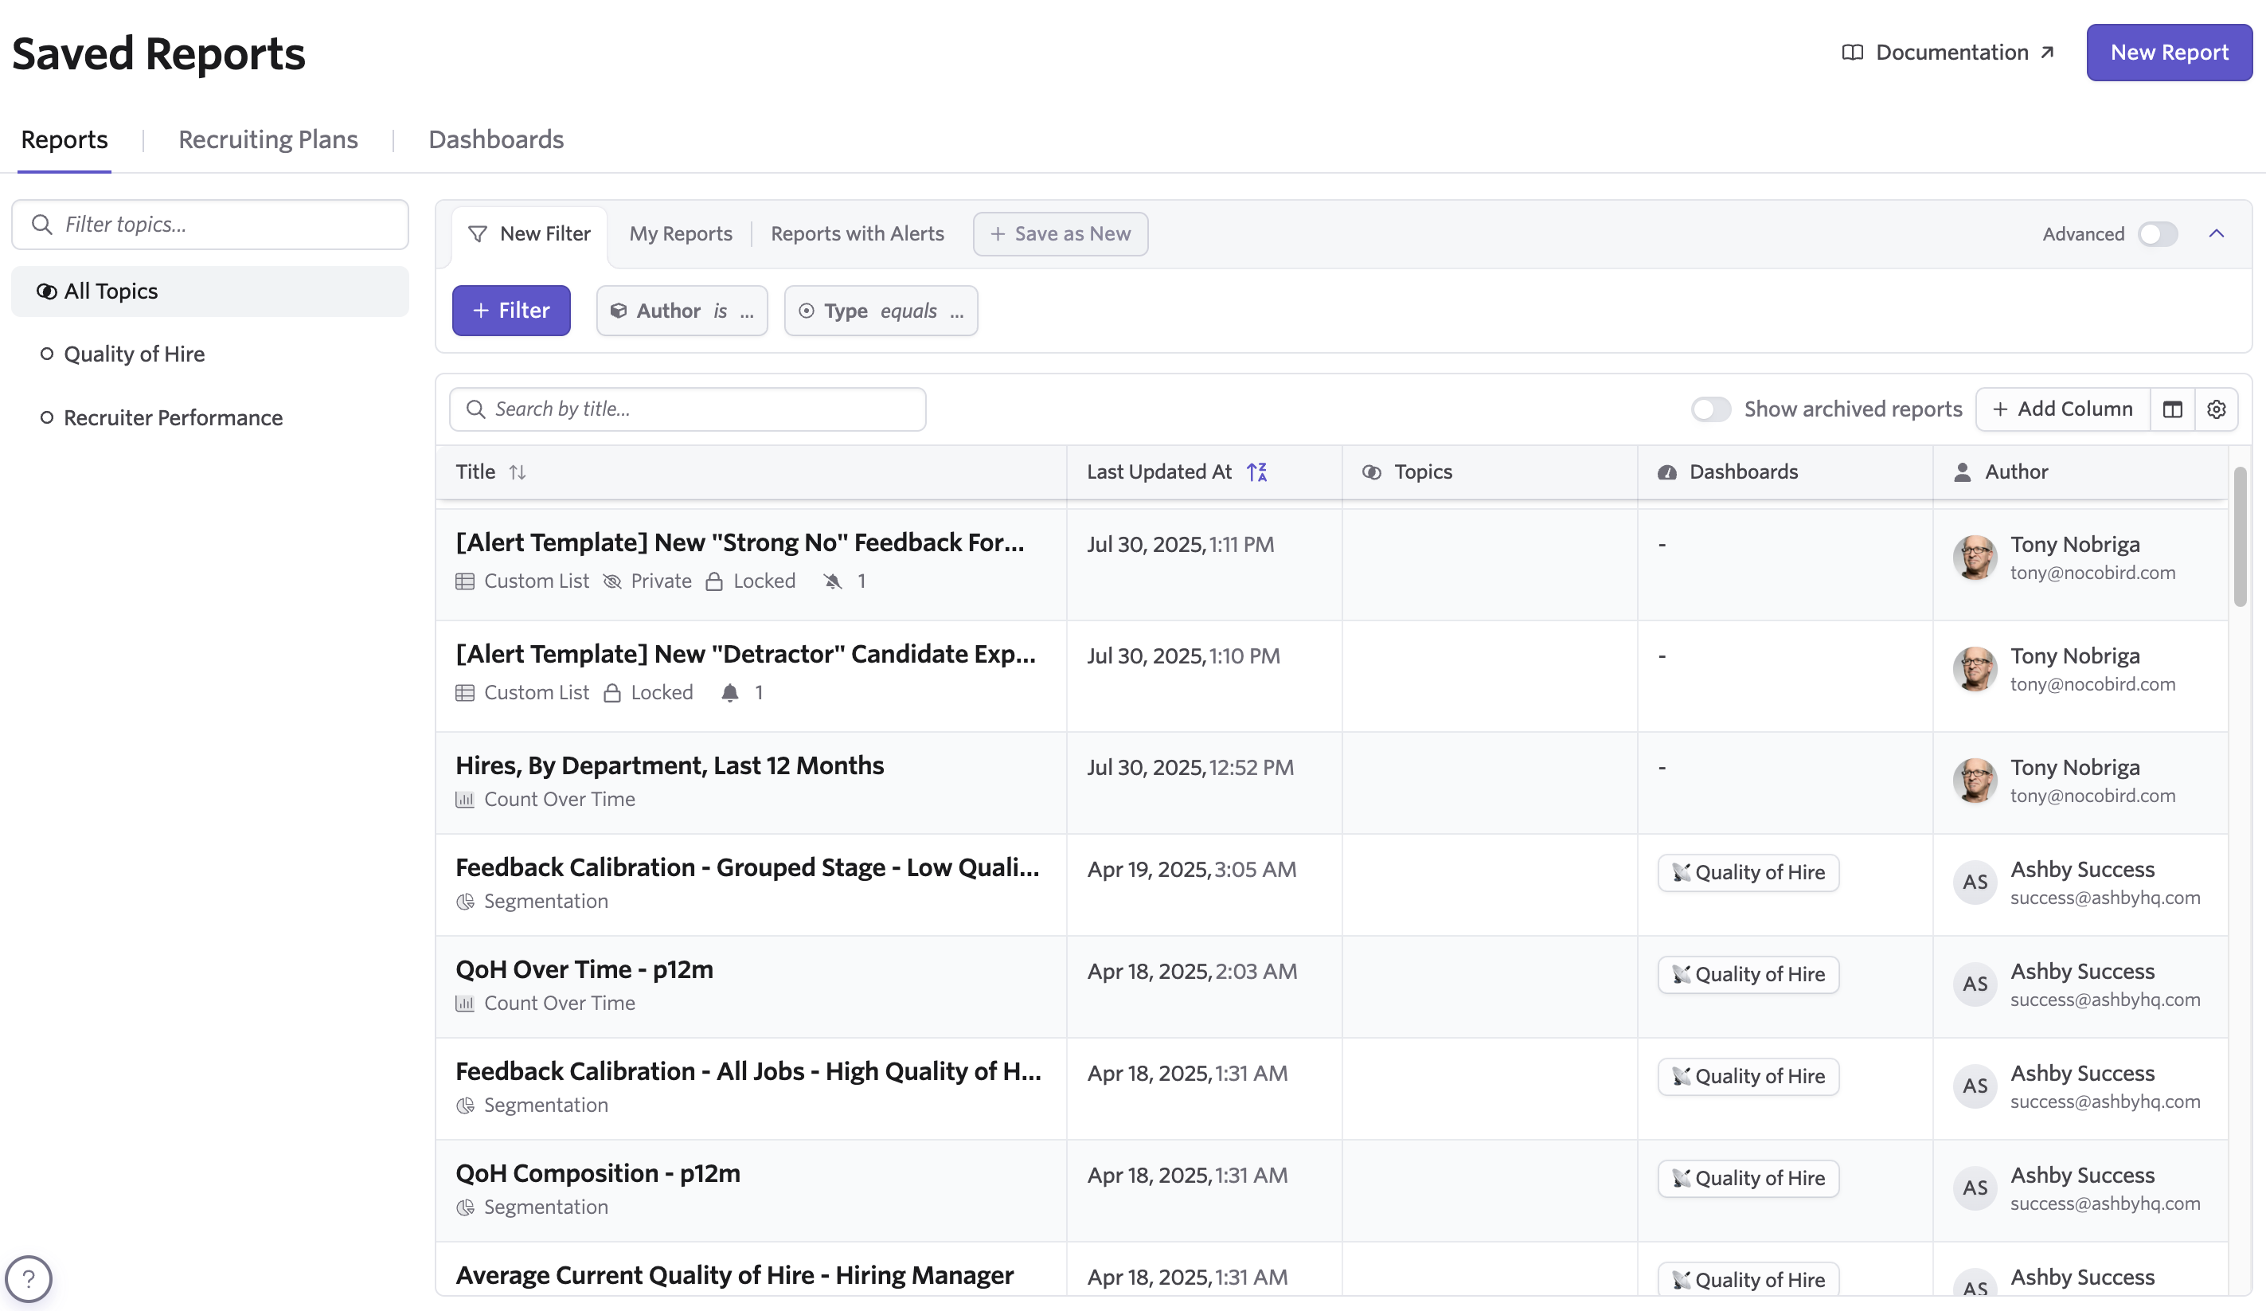Click Private eye-slash icon on Strong No report

coord(612,581)
